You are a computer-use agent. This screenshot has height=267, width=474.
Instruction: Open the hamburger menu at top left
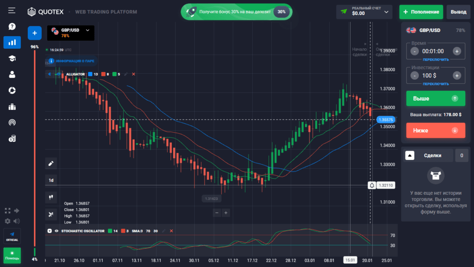[12, 10]
